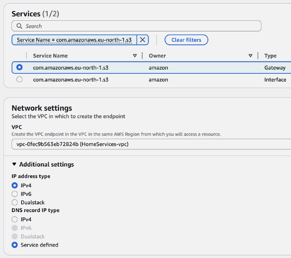291x258 pixels.
Task: Open the VPC dropdown showing HomeServices-vpc
Action: click(151, 144)
